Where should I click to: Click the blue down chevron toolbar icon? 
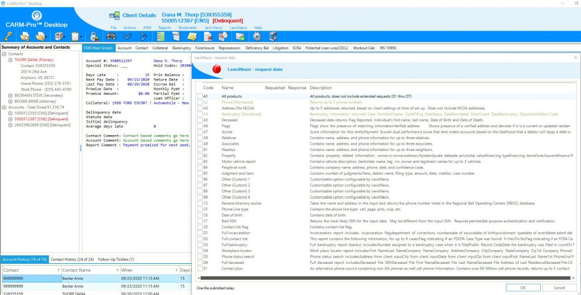127,36
